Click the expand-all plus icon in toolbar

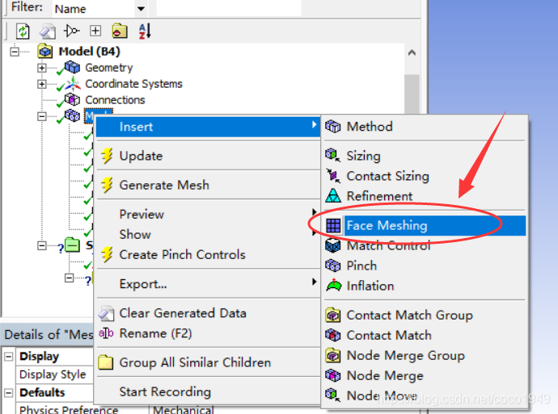click(x=95, y=31)
